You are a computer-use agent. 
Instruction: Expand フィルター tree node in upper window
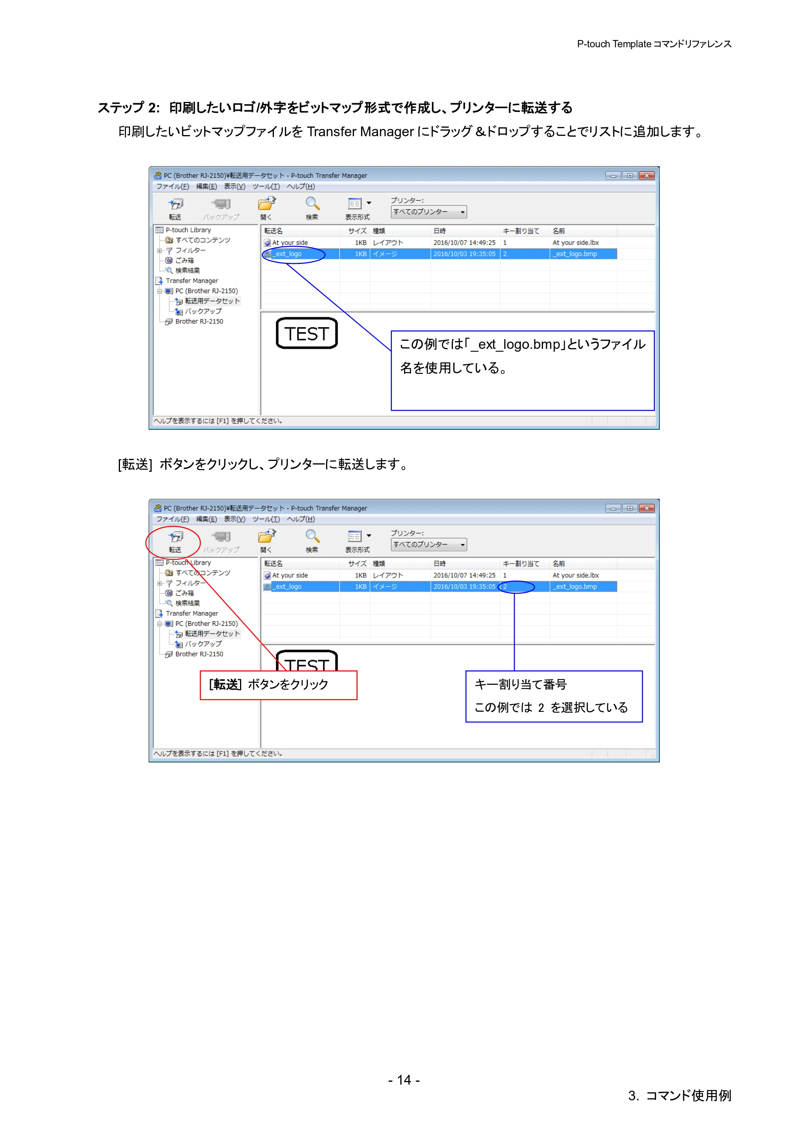(159, 251)
